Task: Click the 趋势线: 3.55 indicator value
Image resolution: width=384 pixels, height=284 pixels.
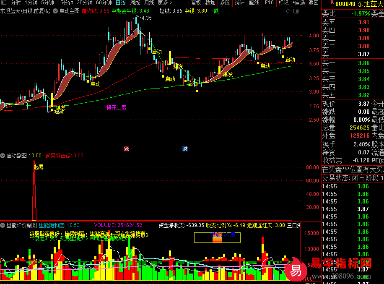Action: tap(95, 11)
